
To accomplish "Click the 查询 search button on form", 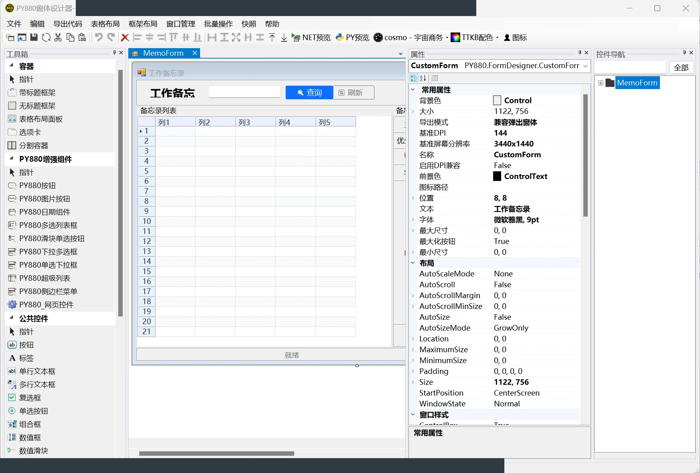I will tap(310, 93).
